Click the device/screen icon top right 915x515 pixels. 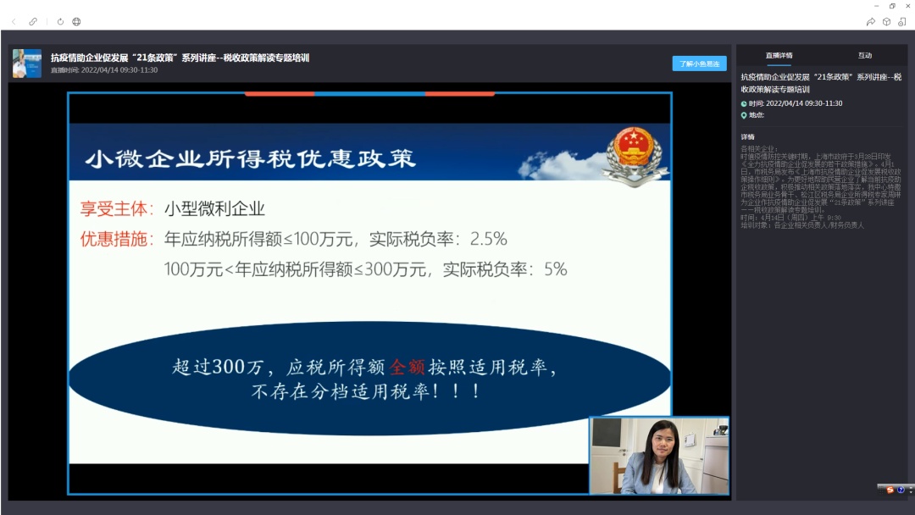902,21
